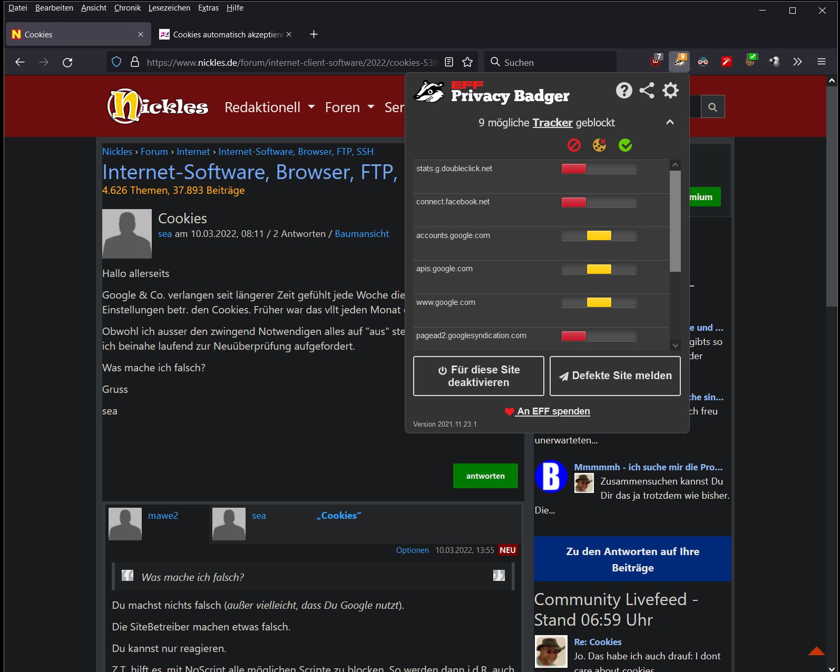The height and width of the screenshot is (672, 840).
Task: Click 'Mmmmmh - ich suche mir die Pro...' link
Action: pos(648,467)
